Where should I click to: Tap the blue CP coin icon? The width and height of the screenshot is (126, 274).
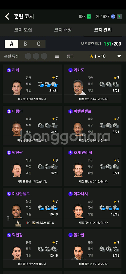113,17
